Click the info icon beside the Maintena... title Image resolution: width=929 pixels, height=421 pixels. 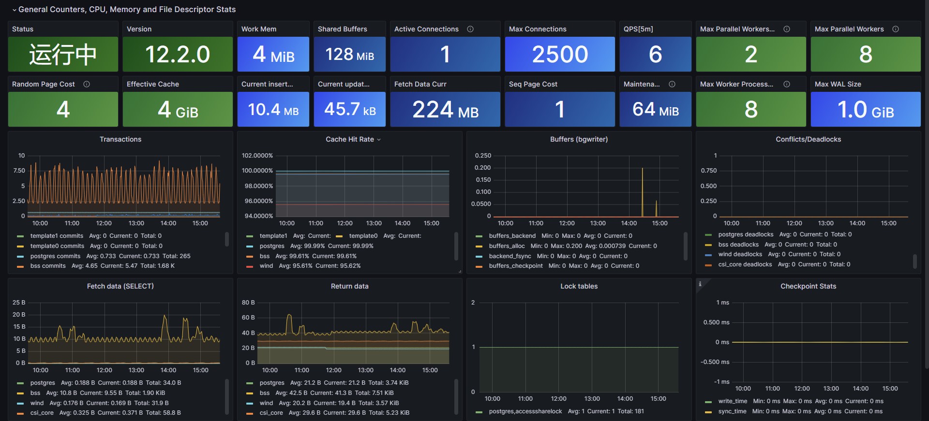(672, 84)
